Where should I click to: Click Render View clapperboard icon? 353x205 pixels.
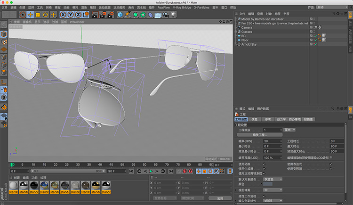pyautogui.click(x=95, y=15)
